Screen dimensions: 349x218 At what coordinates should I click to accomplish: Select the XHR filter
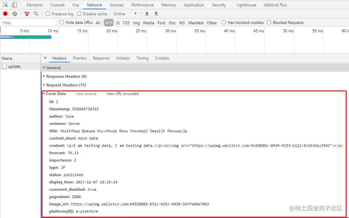click(x=109, y=23)
